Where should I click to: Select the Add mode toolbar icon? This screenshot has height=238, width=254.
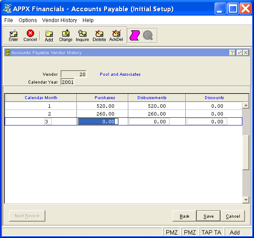pyautogui.click(x=49, y=35)
